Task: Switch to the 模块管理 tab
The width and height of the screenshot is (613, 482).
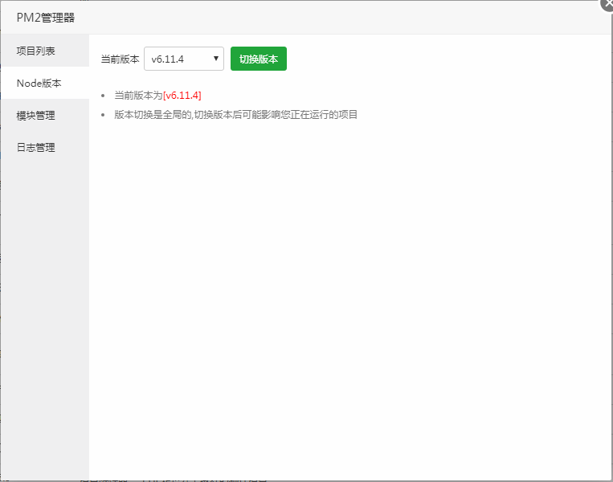Action: tap(36, 115)
